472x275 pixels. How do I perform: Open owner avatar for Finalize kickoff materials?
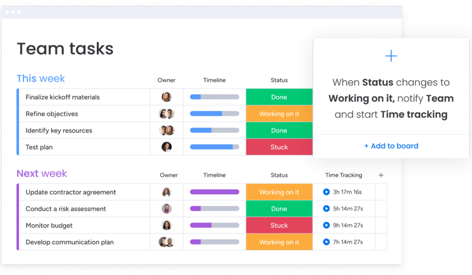pos(166,97)
